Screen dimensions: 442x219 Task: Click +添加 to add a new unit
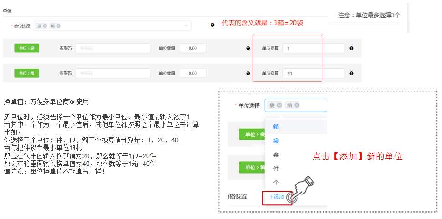pyautogui.click(x=277, y=197)
